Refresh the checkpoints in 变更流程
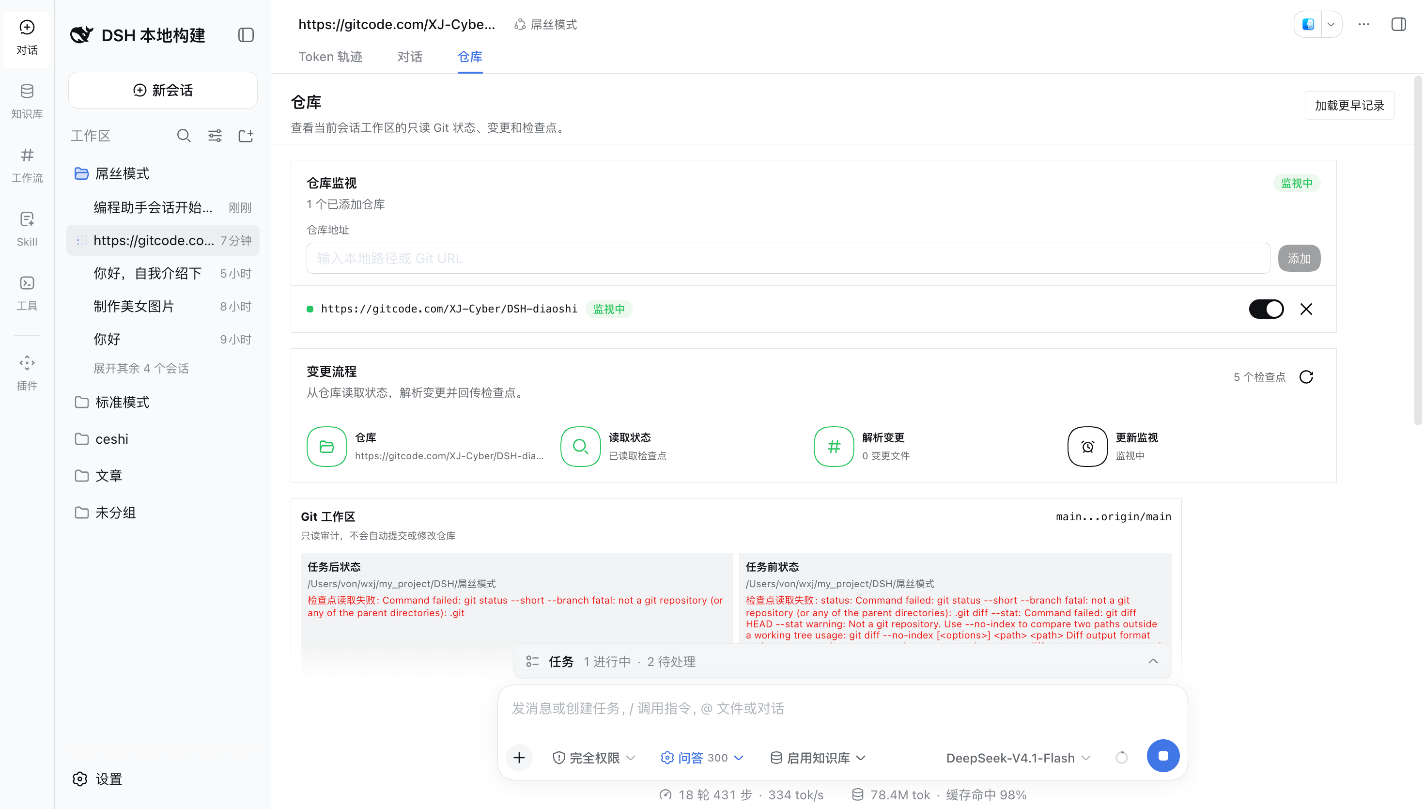This screenshot has width=1424, height=809. click(x=1306, y=377)
